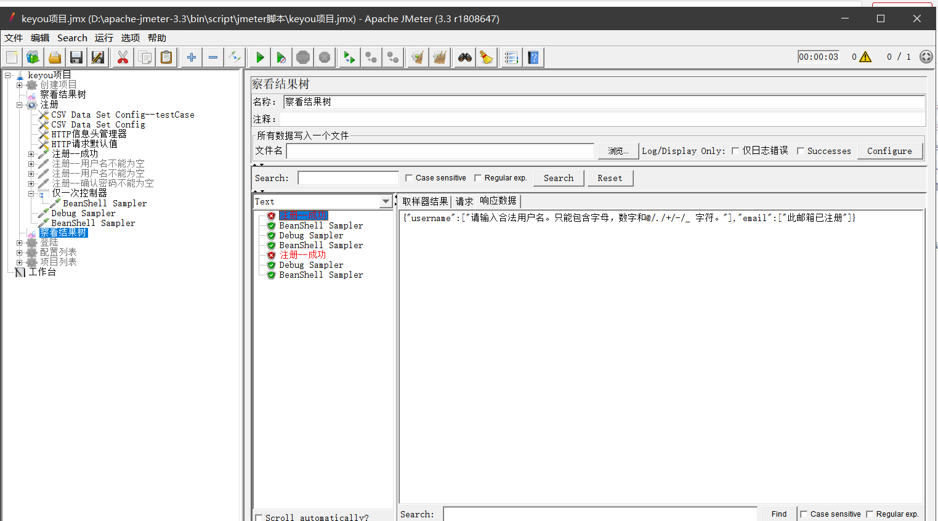The width and height of the screenshot is (938, 521).
Task: Open JMeter help with the question mark icon
Action: tap(533, 57)
